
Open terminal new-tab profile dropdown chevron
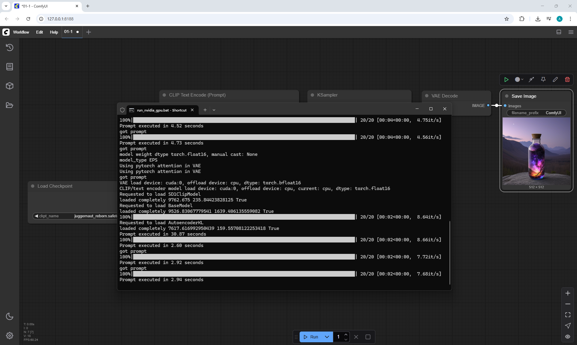coord(214,110)
